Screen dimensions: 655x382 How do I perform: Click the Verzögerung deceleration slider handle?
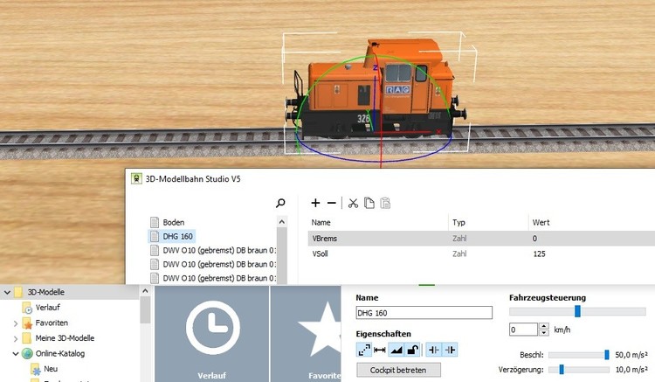[562, 370]
